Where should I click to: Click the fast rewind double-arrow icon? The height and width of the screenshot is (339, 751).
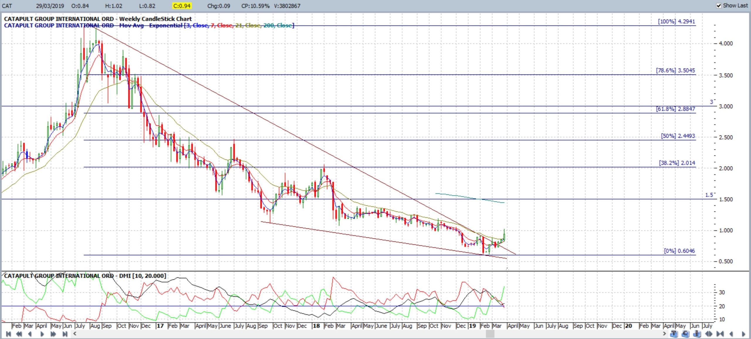(x=19, y=334)
